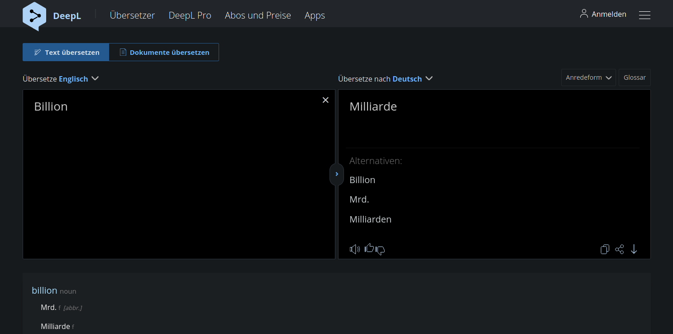Viewport: 673px width, 334px height.
Task: Click the chevron arrow between translation panels
Action: point(336,174)
